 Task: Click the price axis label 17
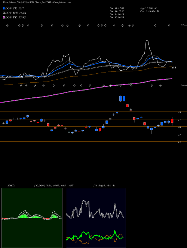(179, 120)
